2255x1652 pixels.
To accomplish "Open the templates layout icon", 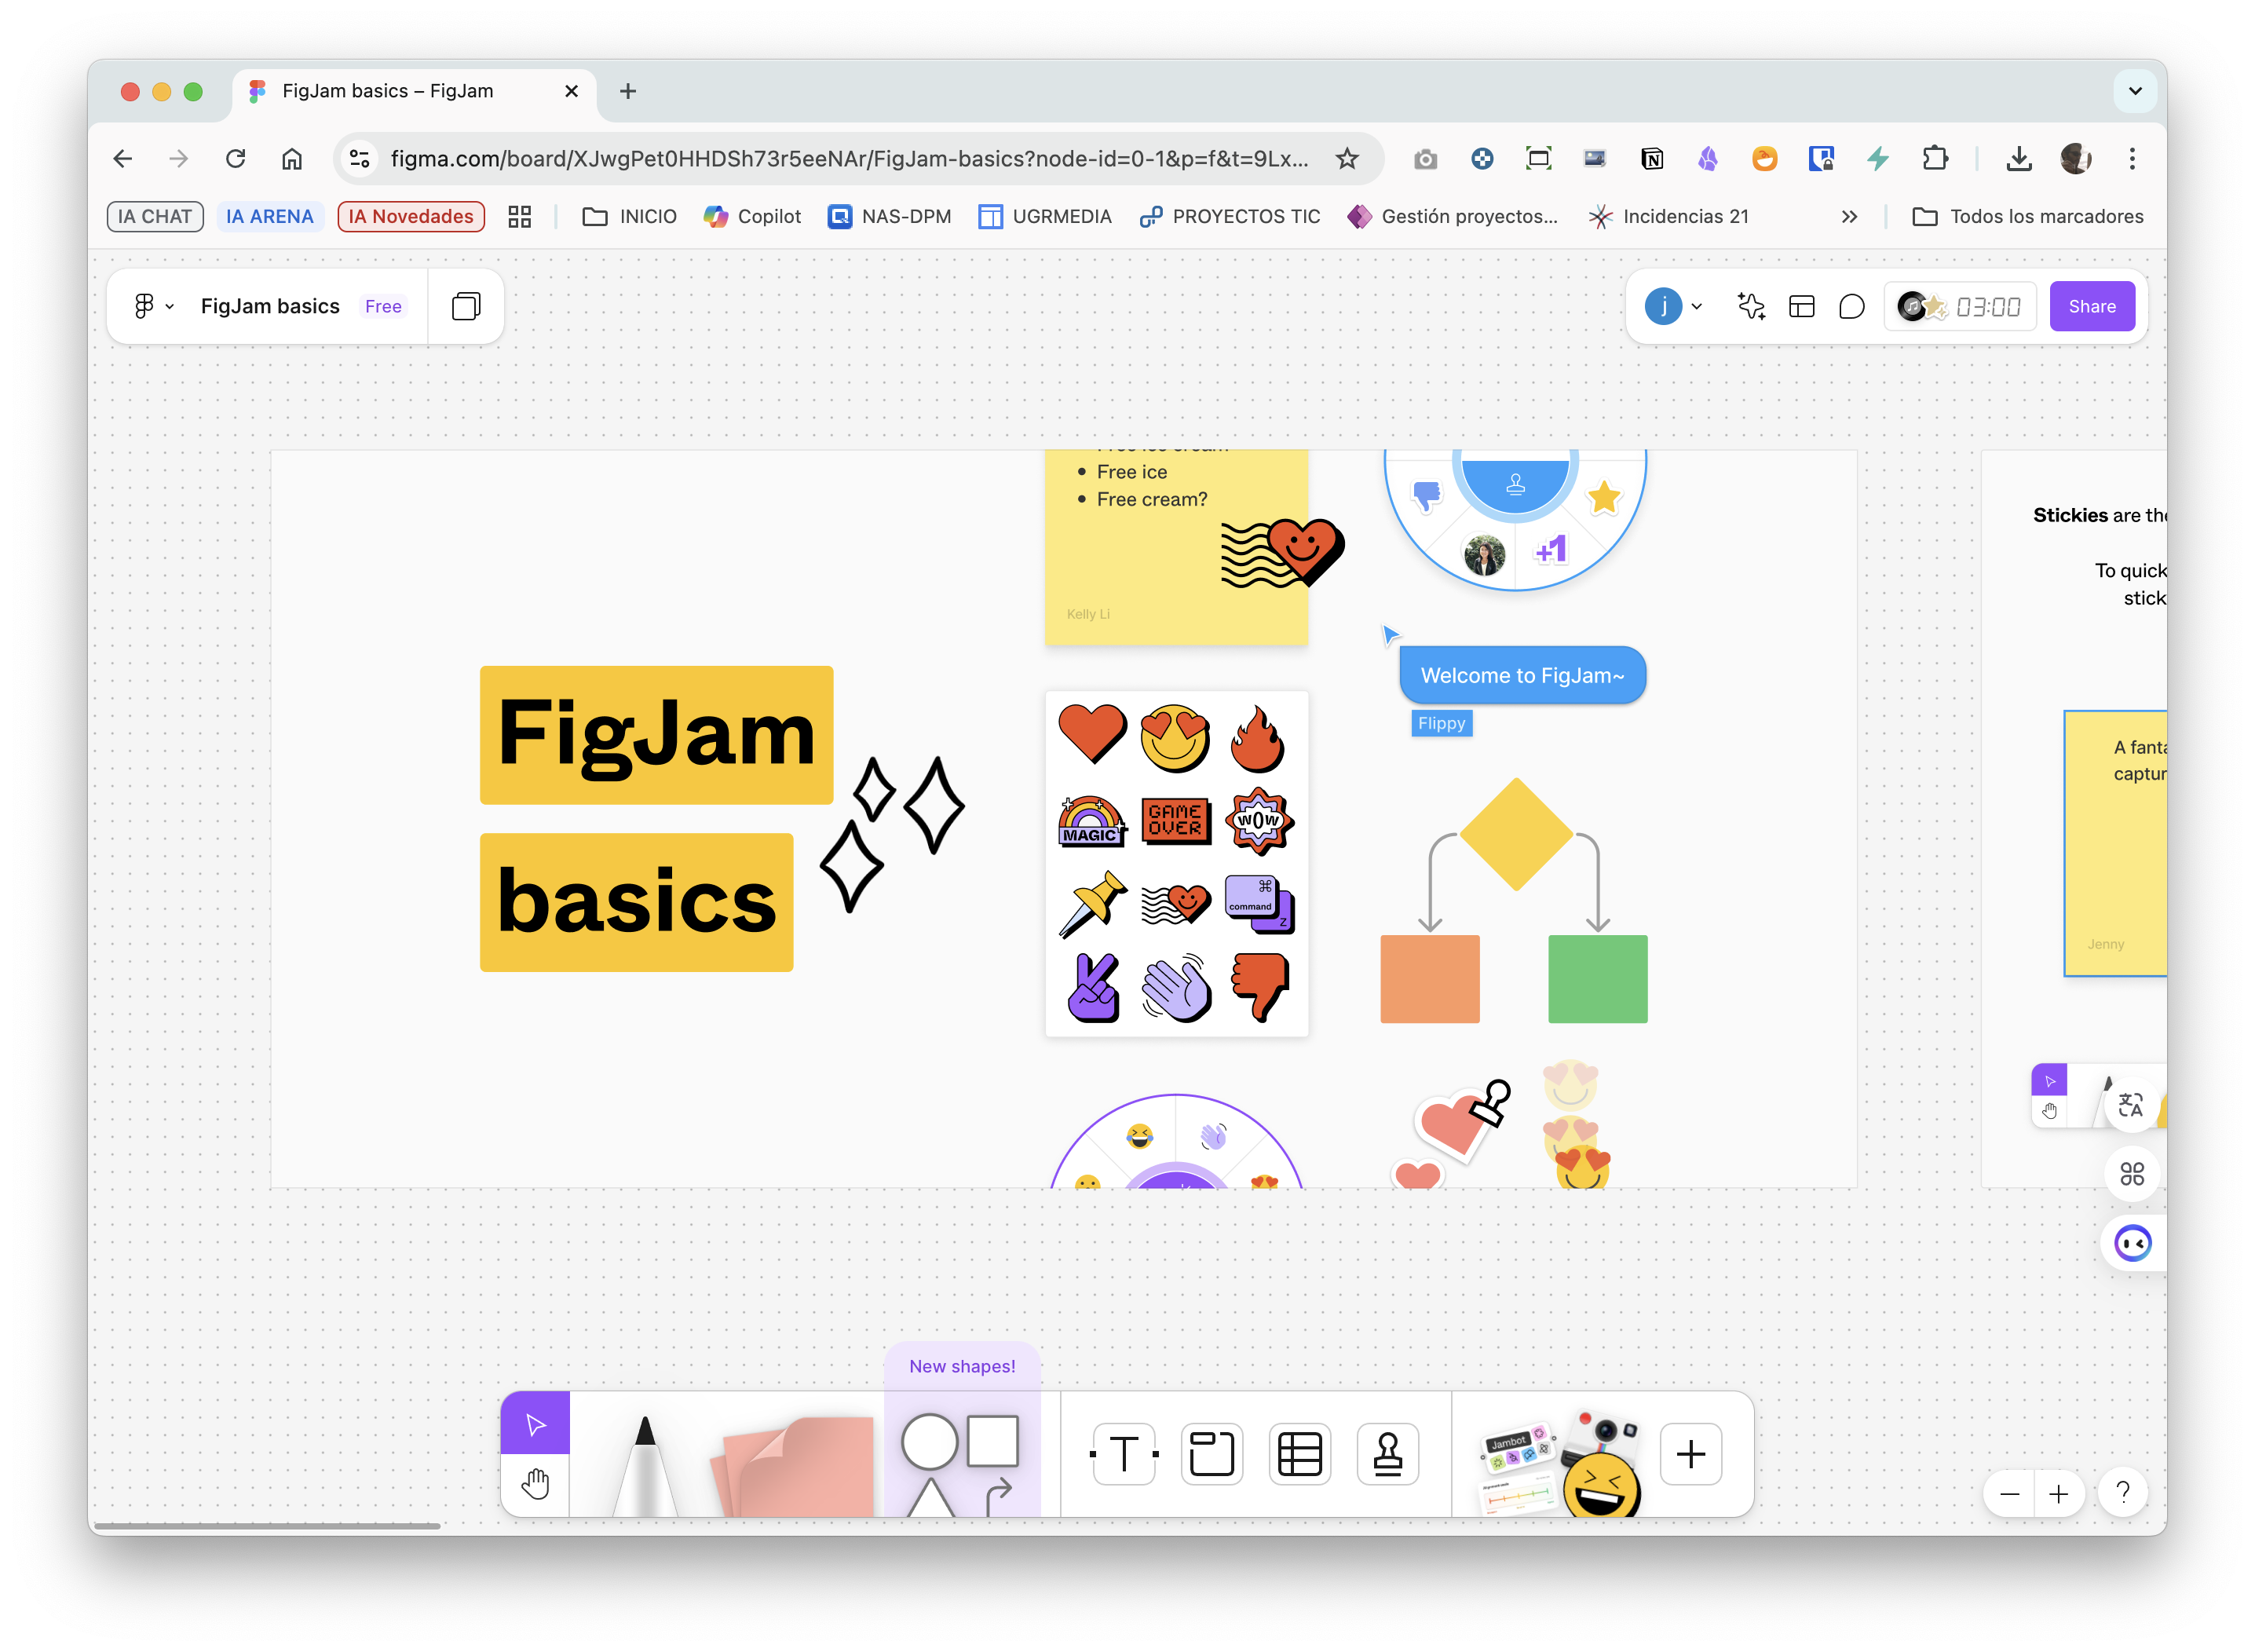I will click(1801, 306).
